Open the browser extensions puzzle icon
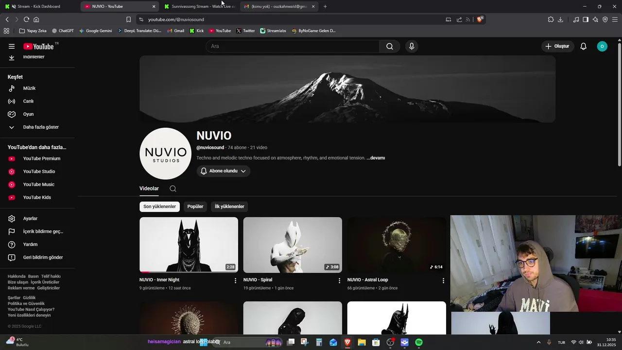622x350 pixels. pyautogui.click(x=551, y=19)
